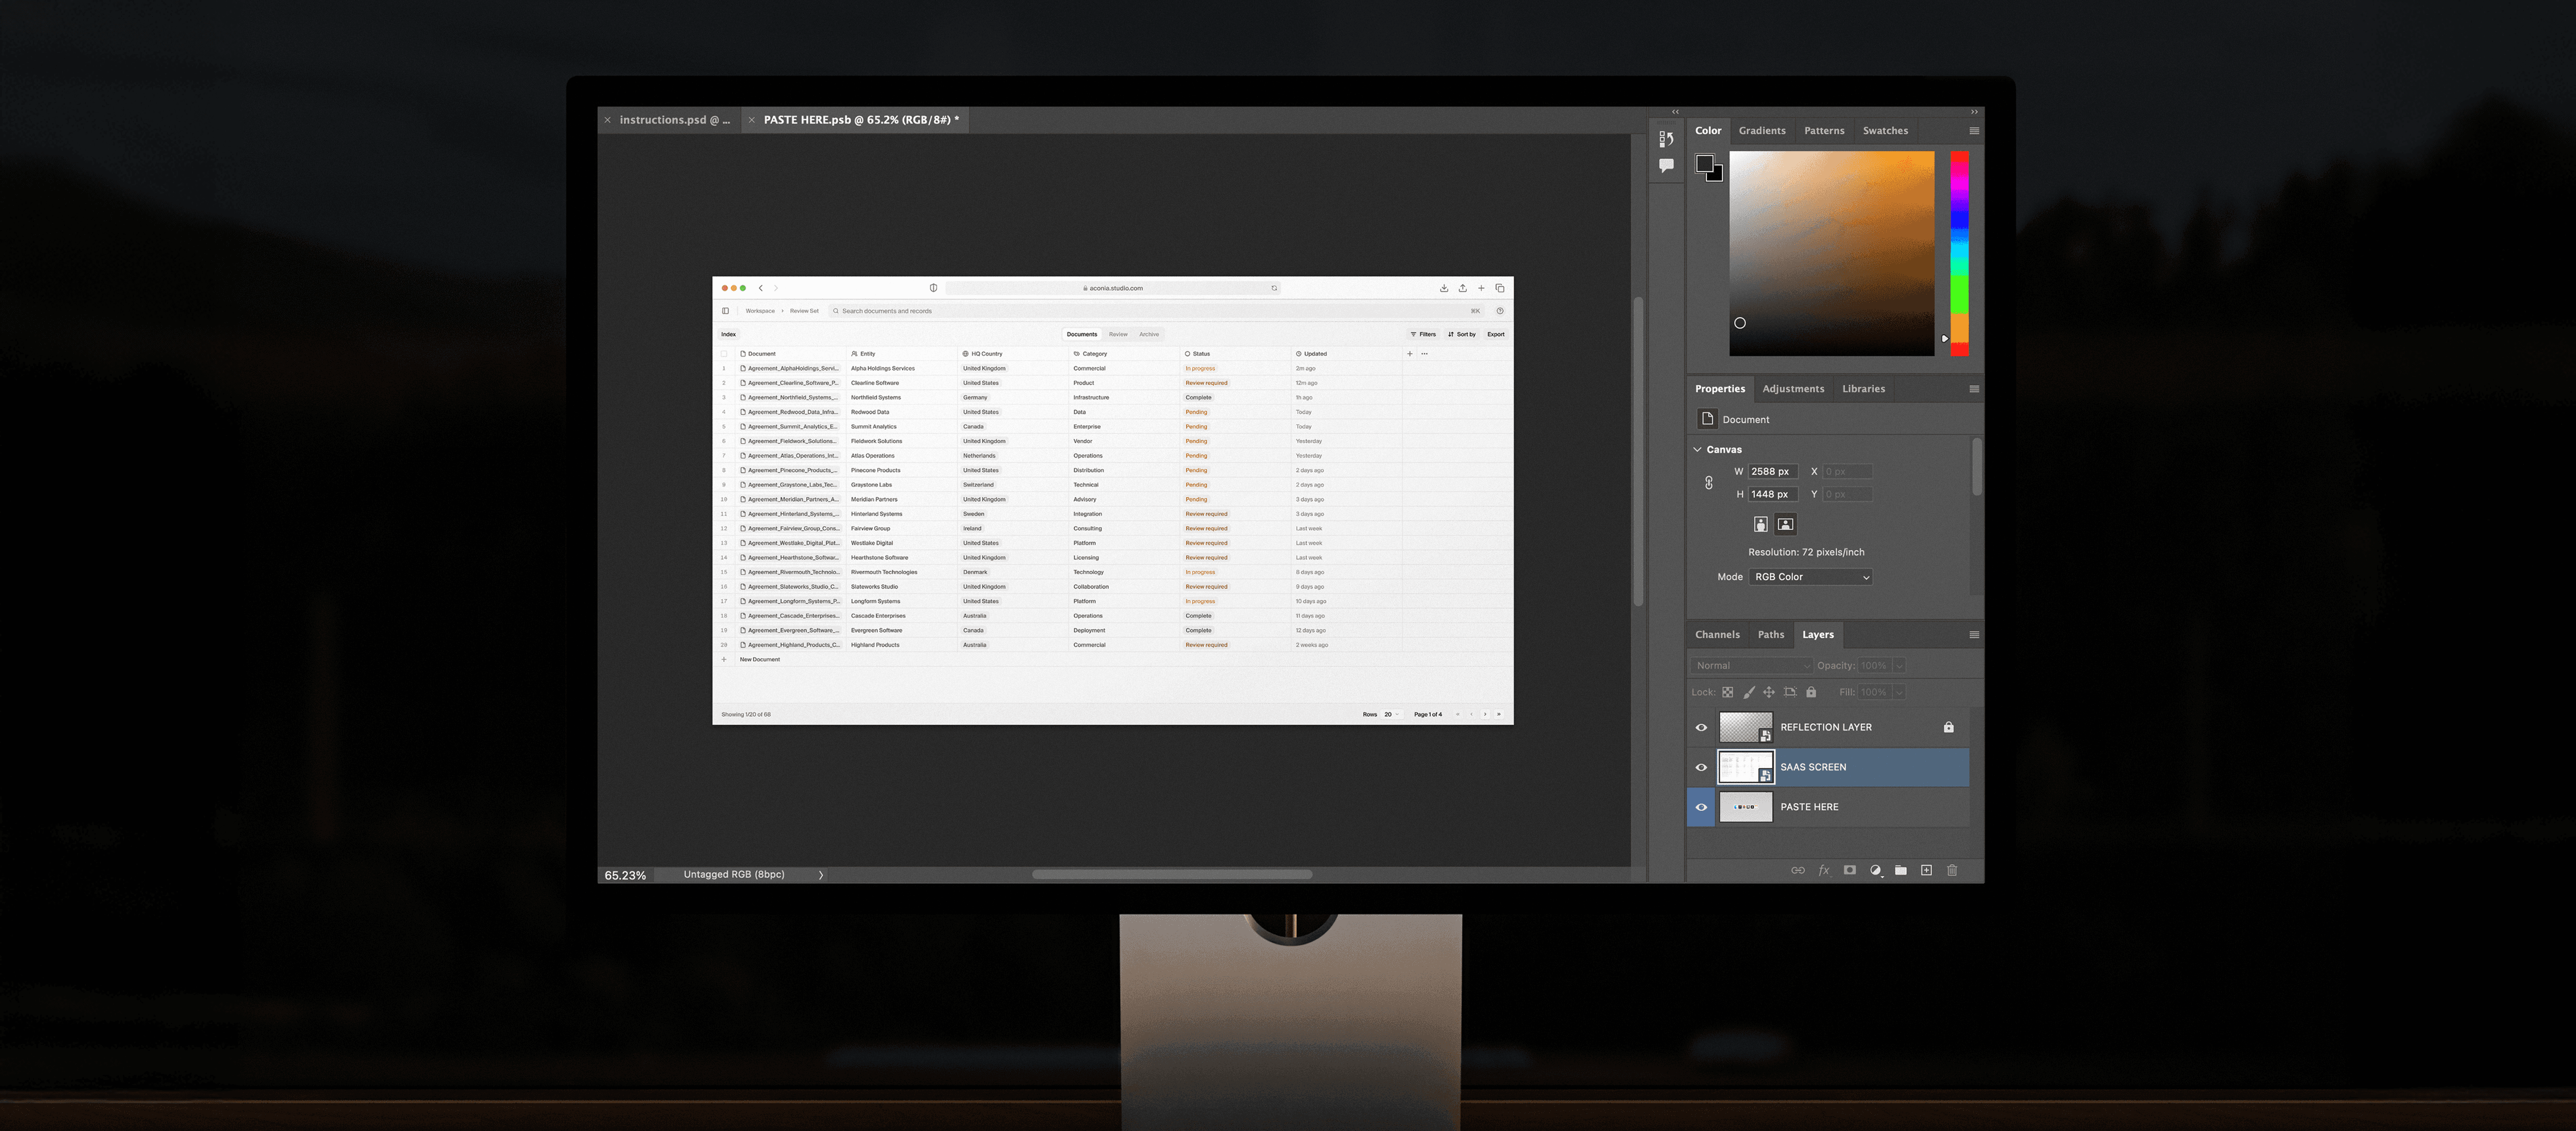
Task: Create new adjustment layer icon
Action: coord(1875,870)
